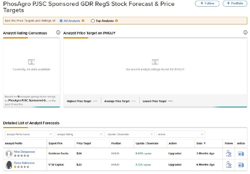Click the Price Target column header
Image resolution: width=250 pixels, height=174 pixels.
pyautogui.click(x=84, y=143)
